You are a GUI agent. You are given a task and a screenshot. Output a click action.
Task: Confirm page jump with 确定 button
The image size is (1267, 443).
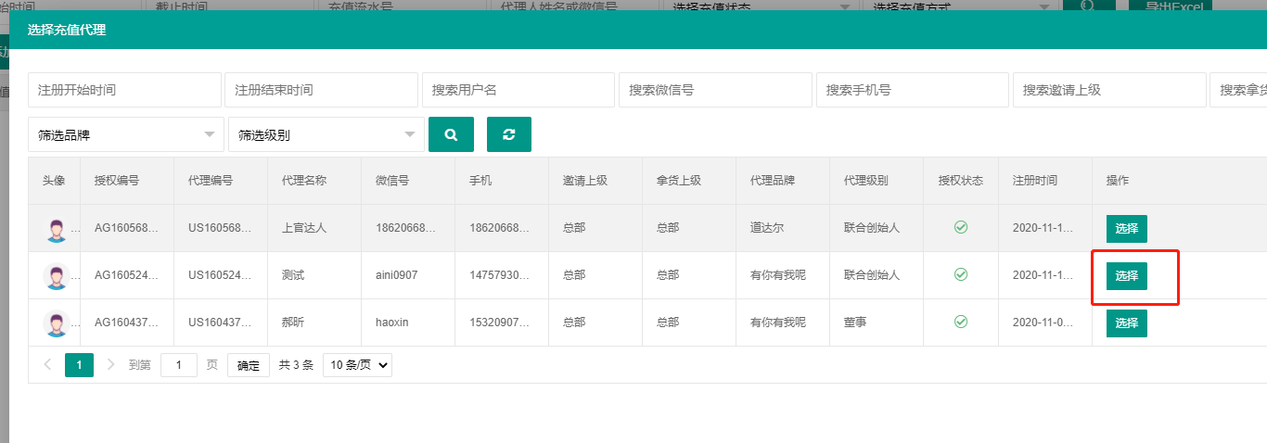(248, 365)
